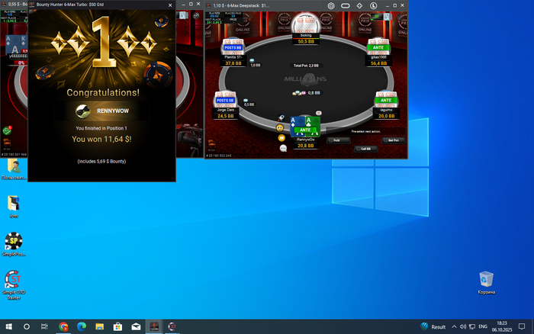Click the 'includes 5,69 $ Bounty' line
This screenshot has height=334, width=534.
coord(101,162)
